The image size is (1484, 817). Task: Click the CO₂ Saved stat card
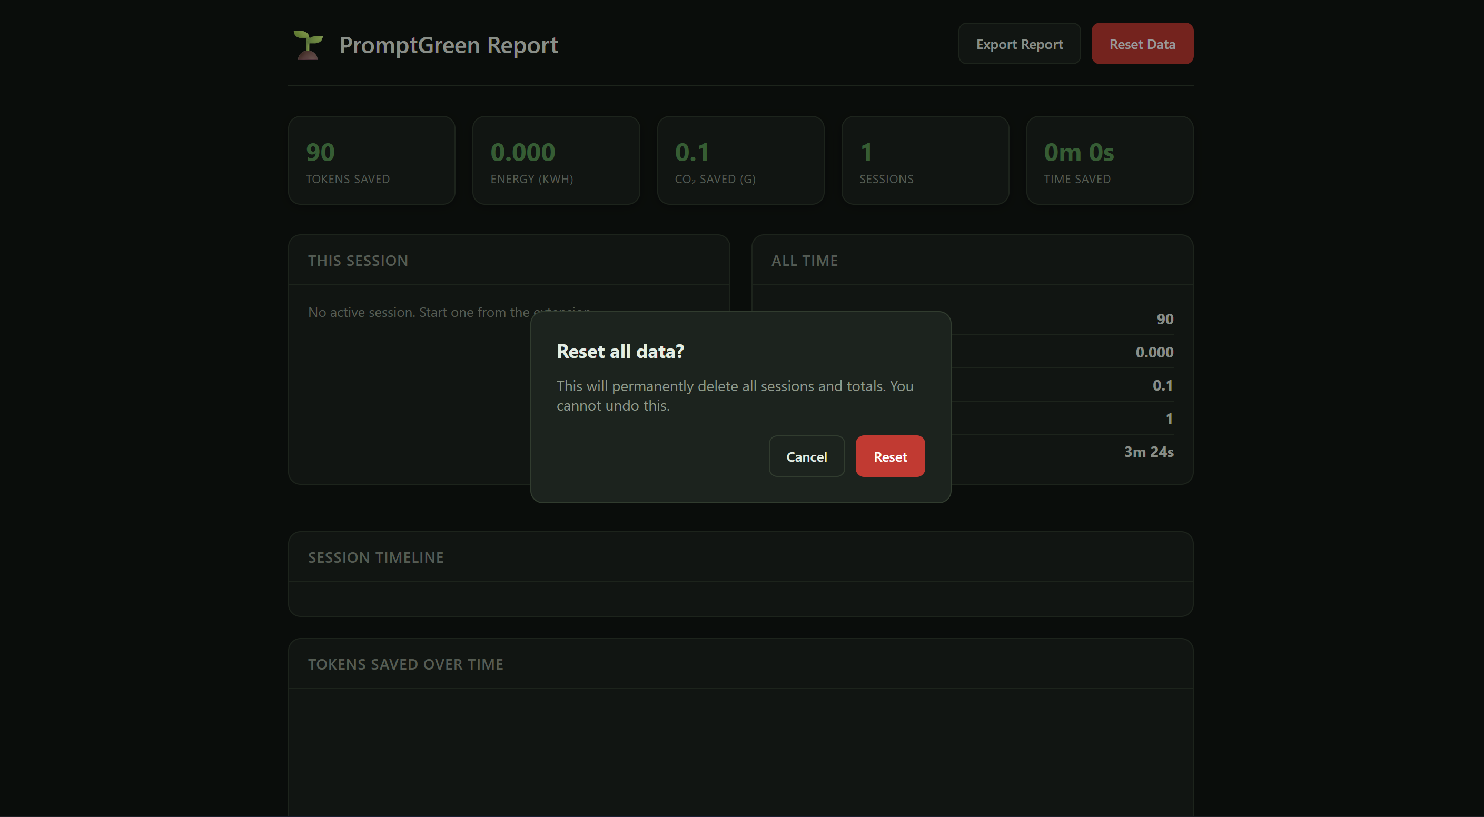point(740,160)
